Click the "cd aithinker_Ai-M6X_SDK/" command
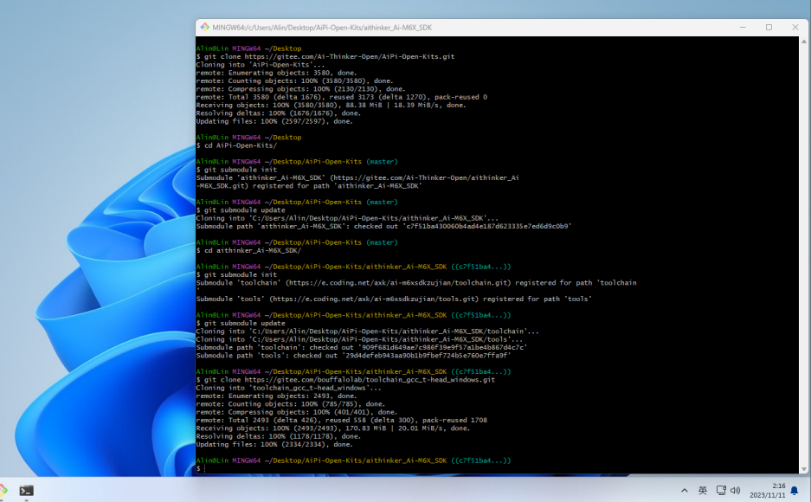This screenshot has height=502, width=811. click(248, 251)
